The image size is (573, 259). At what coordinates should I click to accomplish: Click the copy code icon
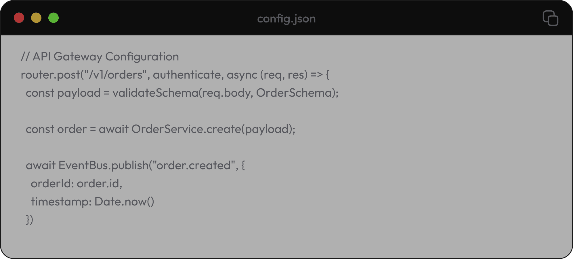pos(551,18)
